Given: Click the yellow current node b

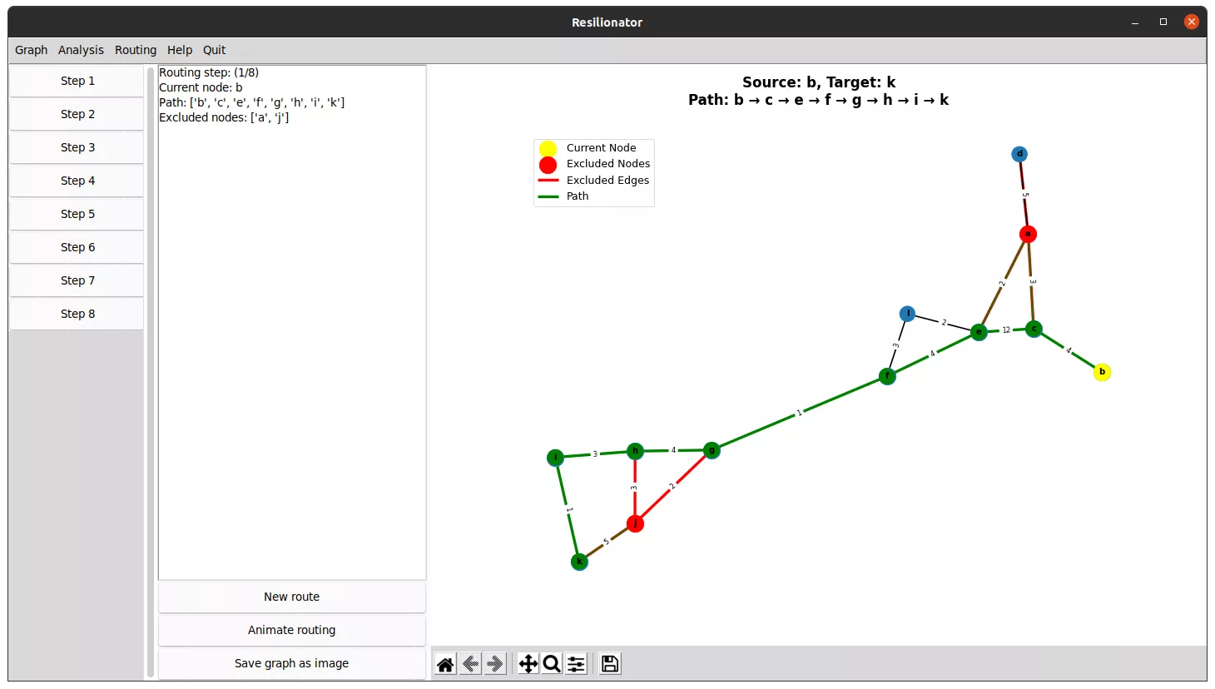Looking at the screenshot, I should (x=1102, y=372).
